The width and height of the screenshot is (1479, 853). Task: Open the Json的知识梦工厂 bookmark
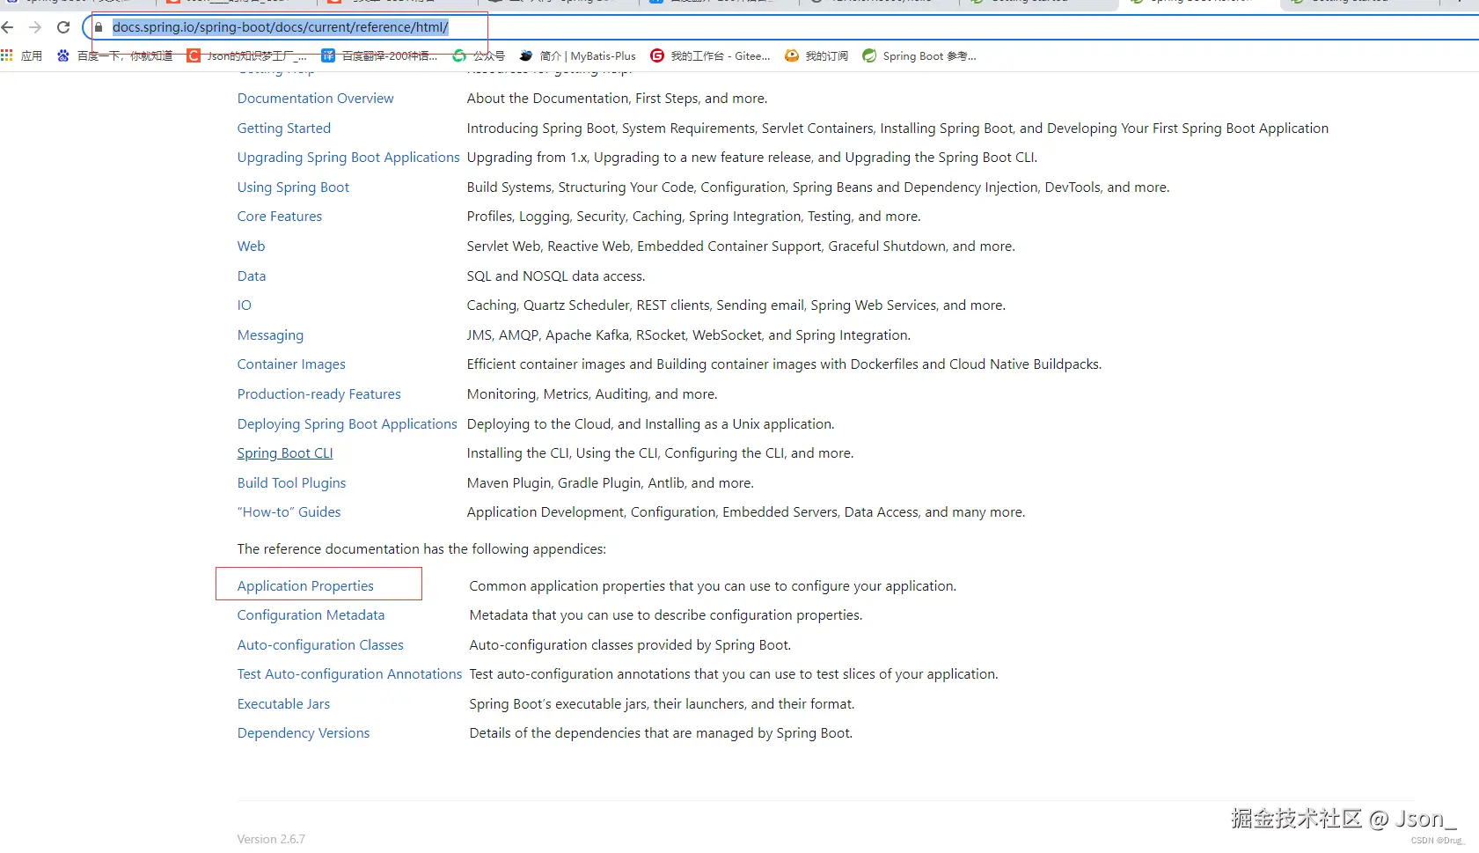[247, 55]
